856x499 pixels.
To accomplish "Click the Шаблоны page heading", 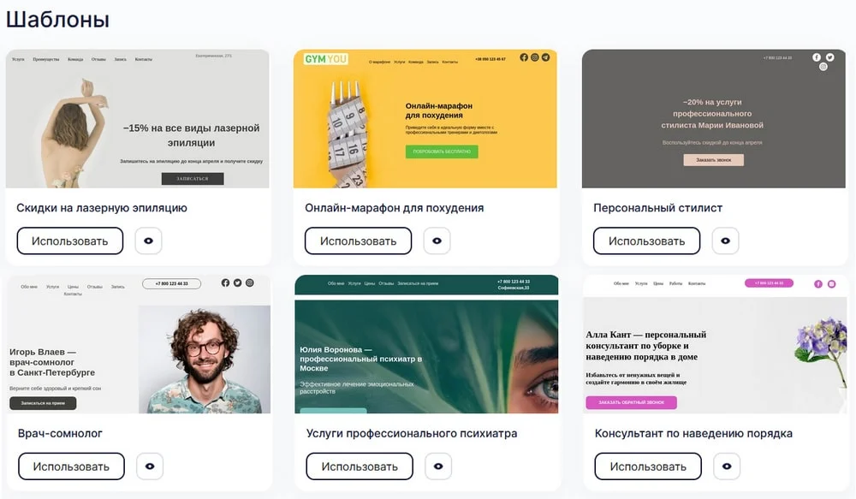I will [x=58, y=20].
